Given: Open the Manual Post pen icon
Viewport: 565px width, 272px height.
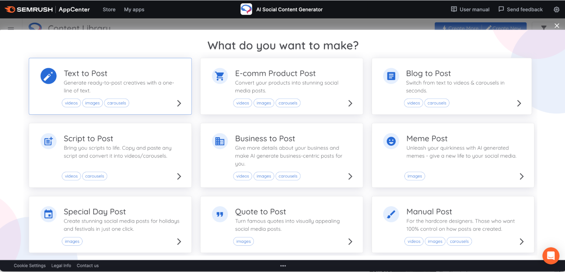Looking at the screenshot, I should (391, 214).
